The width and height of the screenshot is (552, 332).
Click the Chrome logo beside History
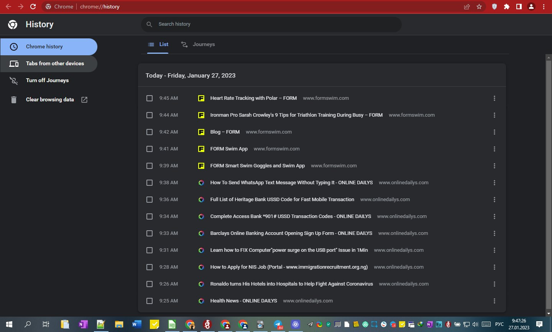(x=13, y=25)
